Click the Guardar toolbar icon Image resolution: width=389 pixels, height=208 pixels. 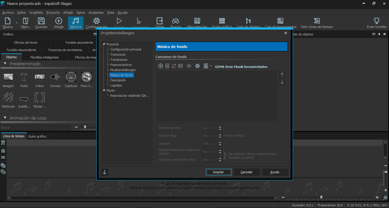[41, 23]
